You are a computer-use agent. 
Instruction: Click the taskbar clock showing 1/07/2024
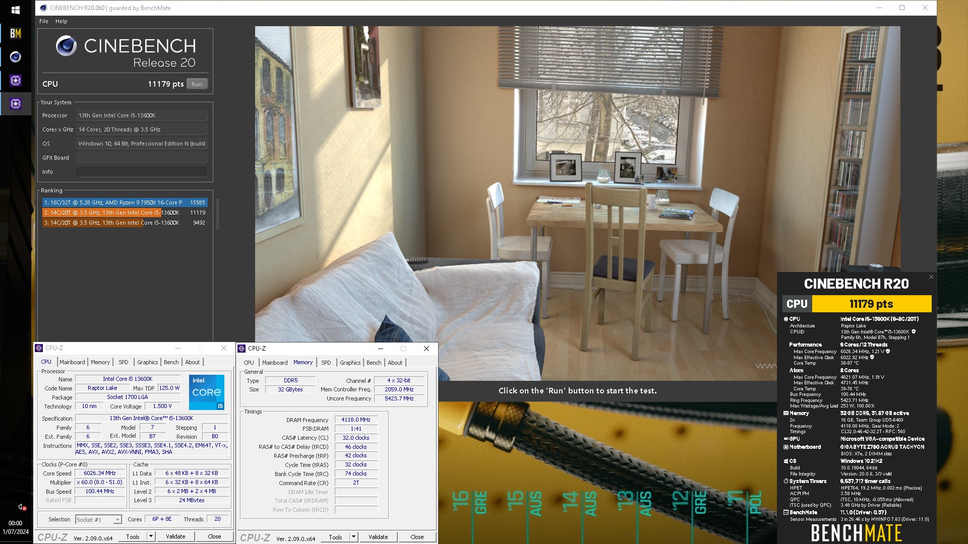tap(16, 527)
